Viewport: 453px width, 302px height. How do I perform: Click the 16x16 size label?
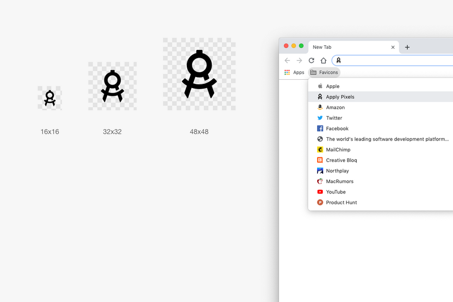point(50,132)
